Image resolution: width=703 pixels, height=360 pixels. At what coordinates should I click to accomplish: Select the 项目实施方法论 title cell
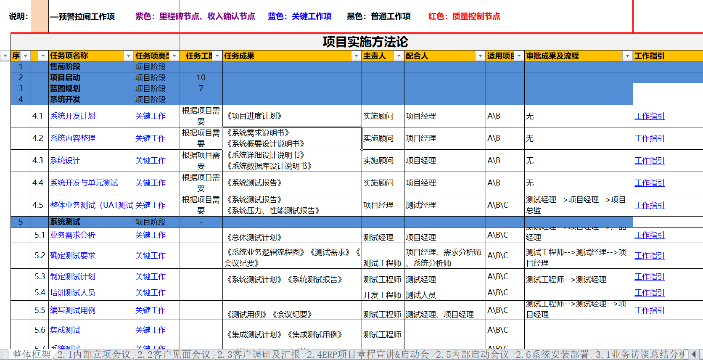coord(365,42)
